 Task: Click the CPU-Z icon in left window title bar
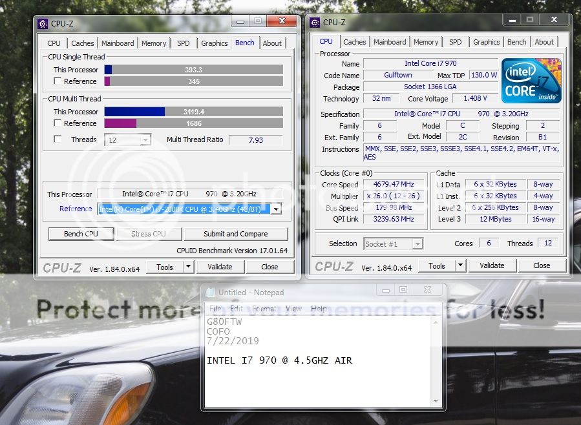coord(43,23)
